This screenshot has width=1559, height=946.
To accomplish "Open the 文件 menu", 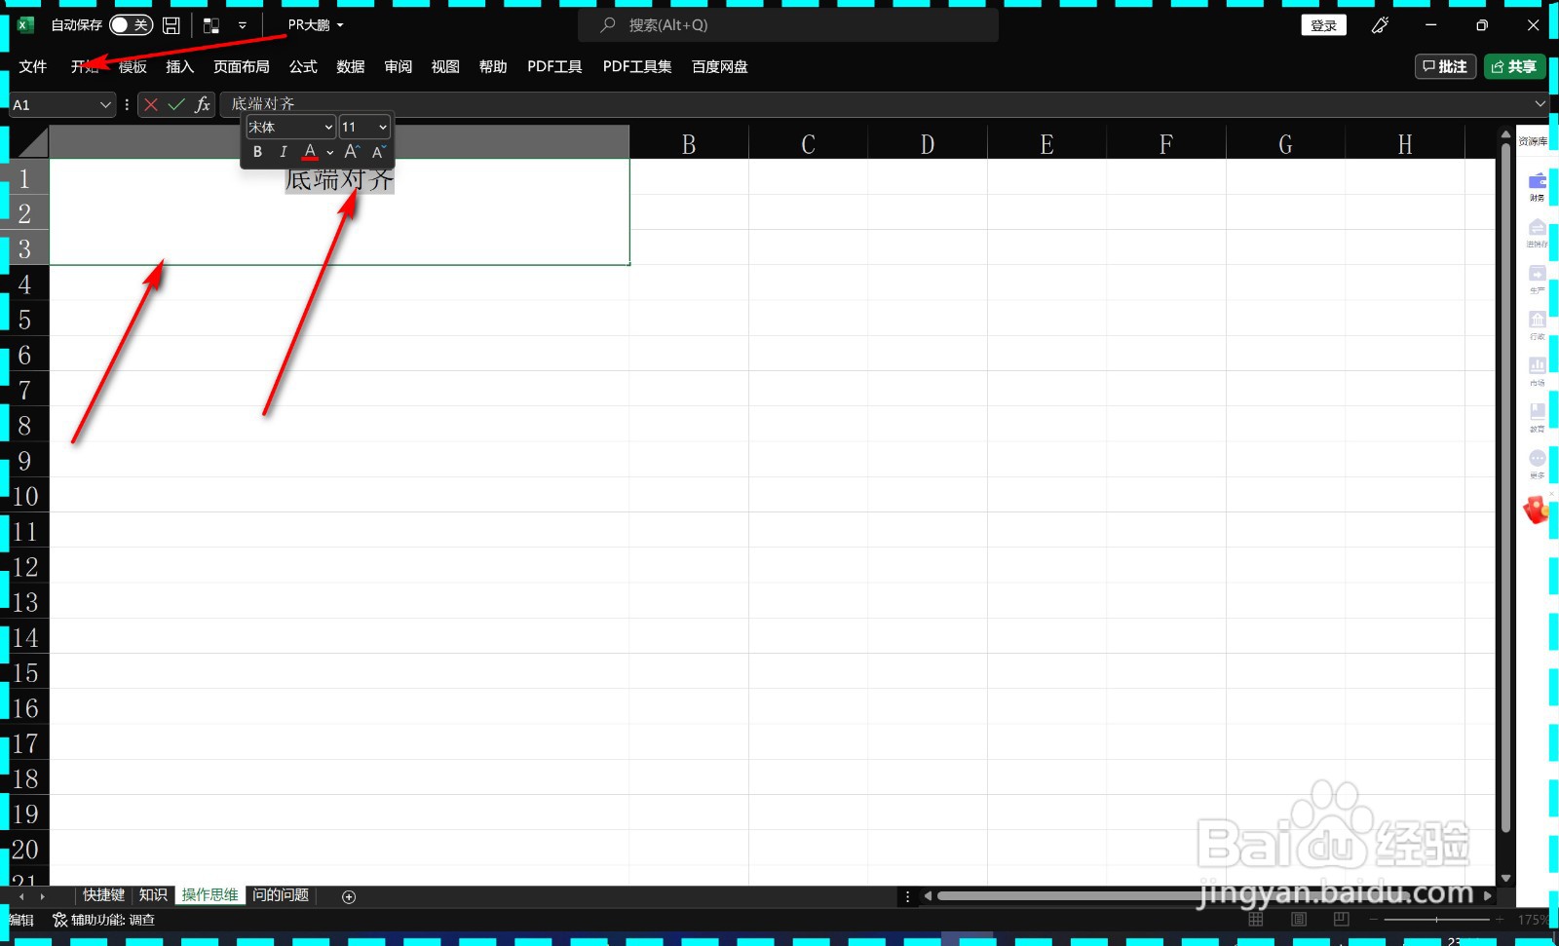I will pyautogui.click(x=33, y=66).
